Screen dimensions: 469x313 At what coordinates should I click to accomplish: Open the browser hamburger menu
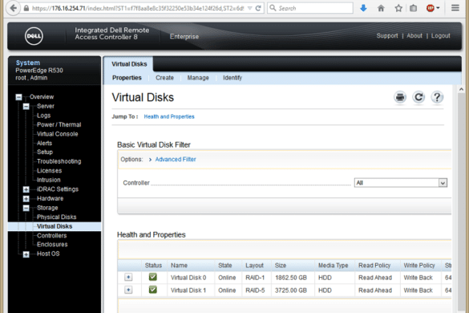pos(455,8)
